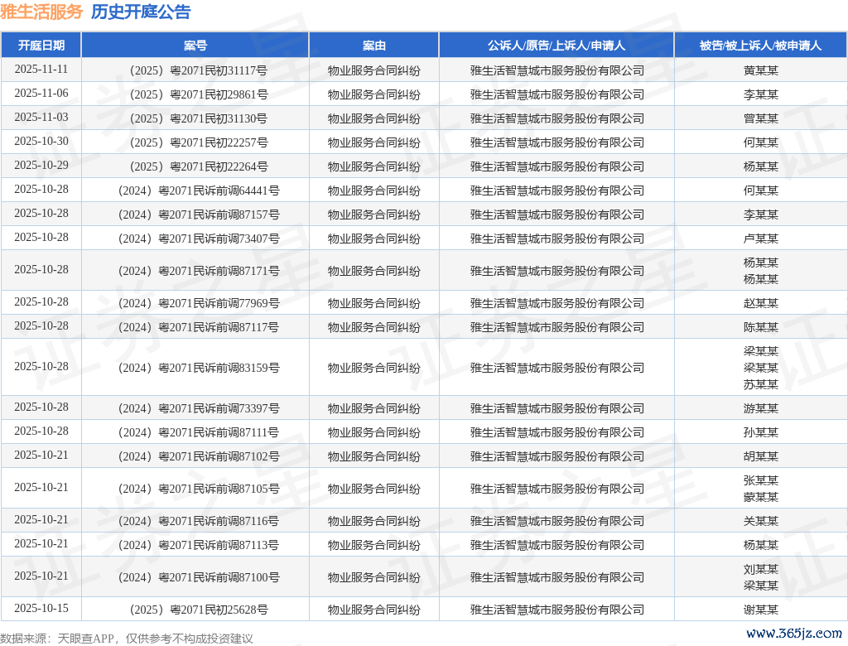Image resolution: width=848 pixels, height=646 pixels.
Task: Click case (2025)粤2071民初25628号 in last row
Action: 195,610
